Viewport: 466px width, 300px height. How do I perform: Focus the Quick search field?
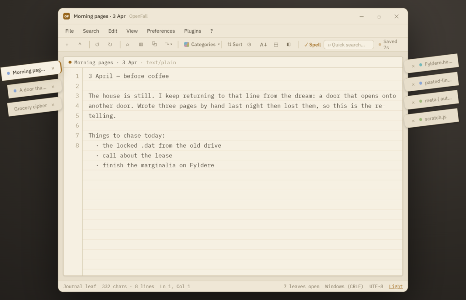(349, 45)
